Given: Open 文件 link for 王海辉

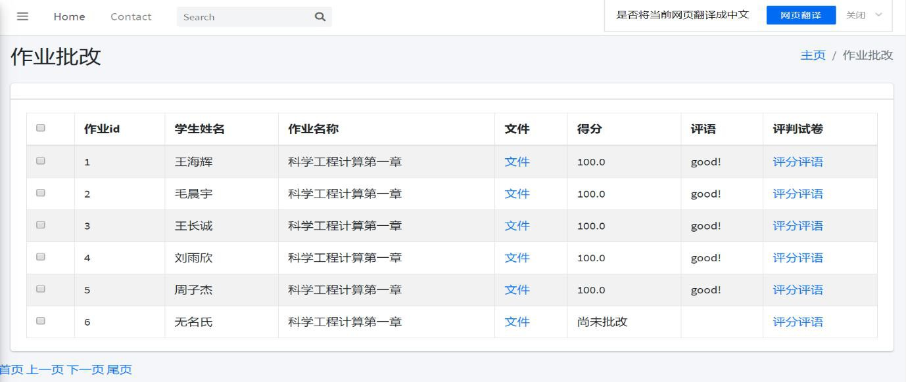Looking at the screenshot, I should point(517,161).
